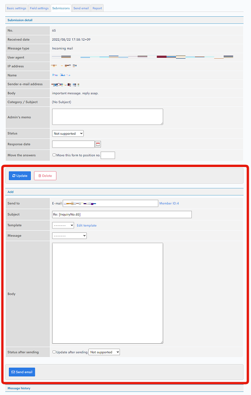Enable Move this form to position checkbox
251x395 pixels.
[54, 155]
